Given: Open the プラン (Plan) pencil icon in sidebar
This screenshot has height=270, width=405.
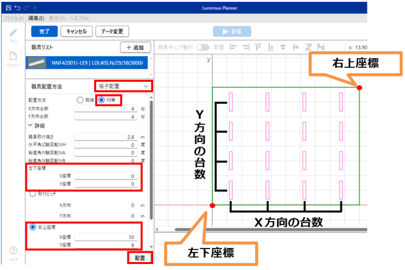Looking at the screenshot, I should [x=13, y=32].
